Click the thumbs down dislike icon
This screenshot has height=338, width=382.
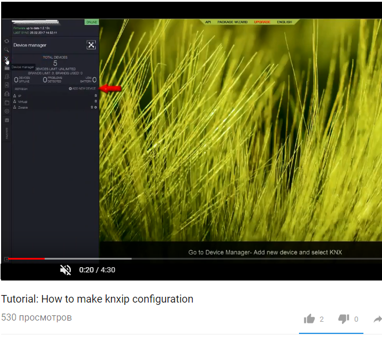343,319
